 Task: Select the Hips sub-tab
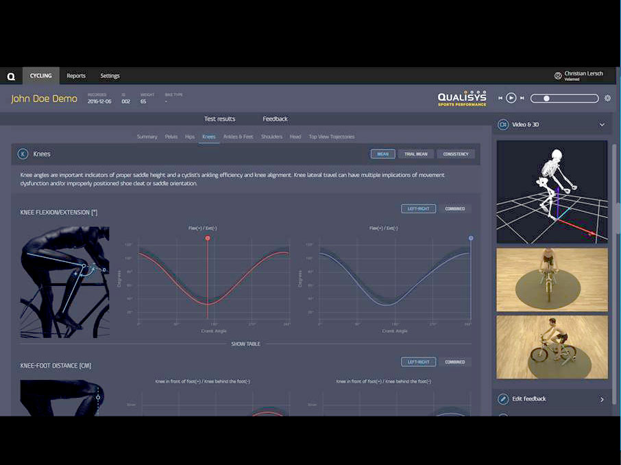(190, 136)
